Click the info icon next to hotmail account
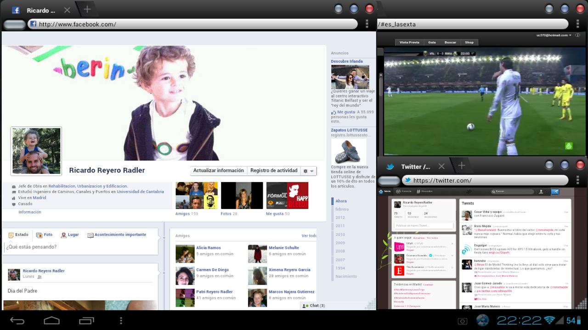The image size is (588, 330). click(x=578, y=35)
